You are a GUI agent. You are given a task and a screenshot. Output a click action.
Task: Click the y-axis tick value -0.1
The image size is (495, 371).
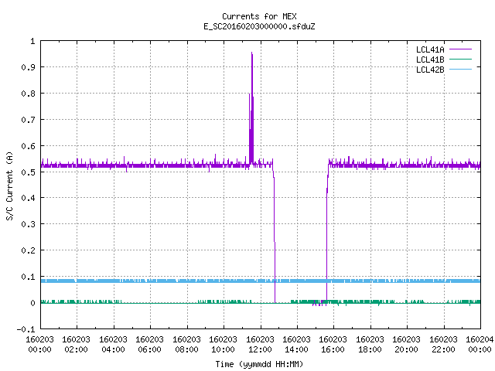coord(26,329)
